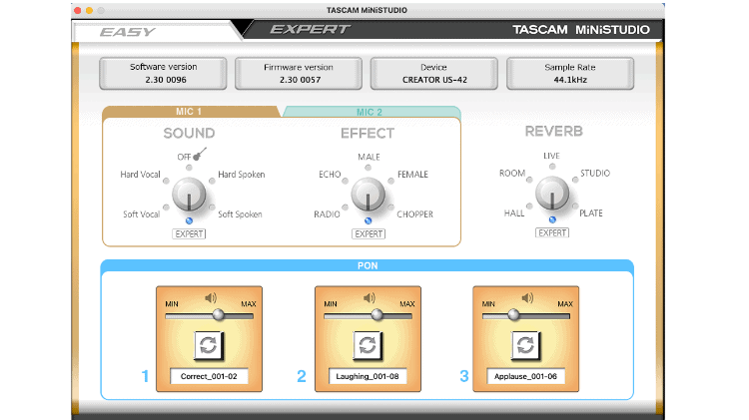Click the PON 3 volume slider
The height and width of the screenshot is (420, 749).
[x=526, y=315]
